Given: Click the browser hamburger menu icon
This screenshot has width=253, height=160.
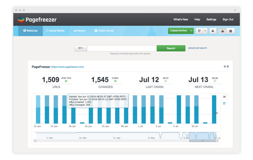Looking at the screenshot, I should (235, 10).
